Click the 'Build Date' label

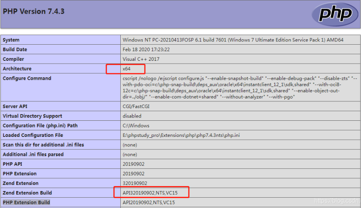[x=15, y=50]
